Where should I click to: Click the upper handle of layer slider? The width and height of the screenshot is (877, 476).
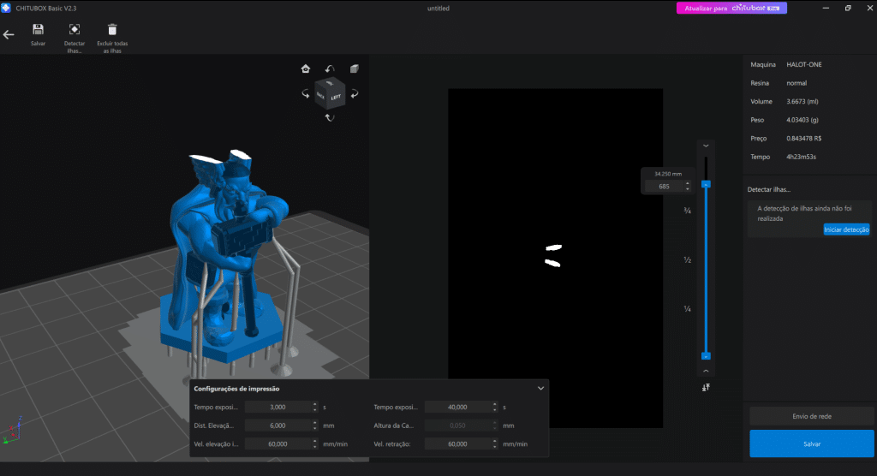[706, 184]
